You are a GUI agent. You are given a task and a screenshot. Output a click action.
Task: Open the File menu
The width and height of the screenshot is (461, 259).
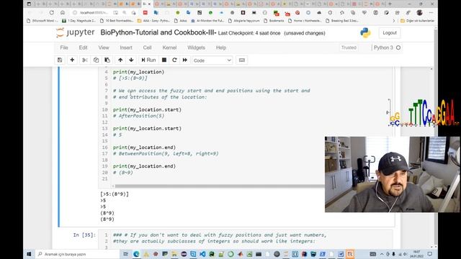64,47
